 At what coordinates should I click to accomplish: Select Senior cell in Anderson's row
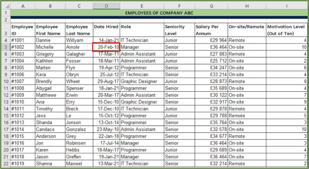[x=179, y=136]
